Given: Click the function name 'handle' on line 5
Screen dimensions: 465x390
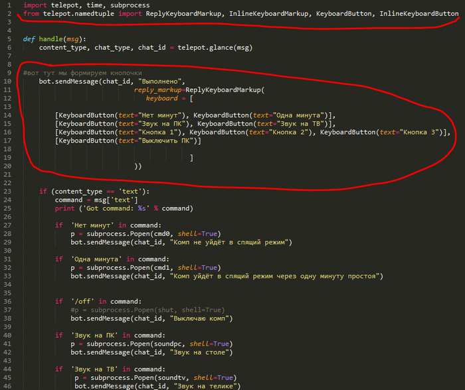Looking at the screenshot, I should tap(50, 39).
